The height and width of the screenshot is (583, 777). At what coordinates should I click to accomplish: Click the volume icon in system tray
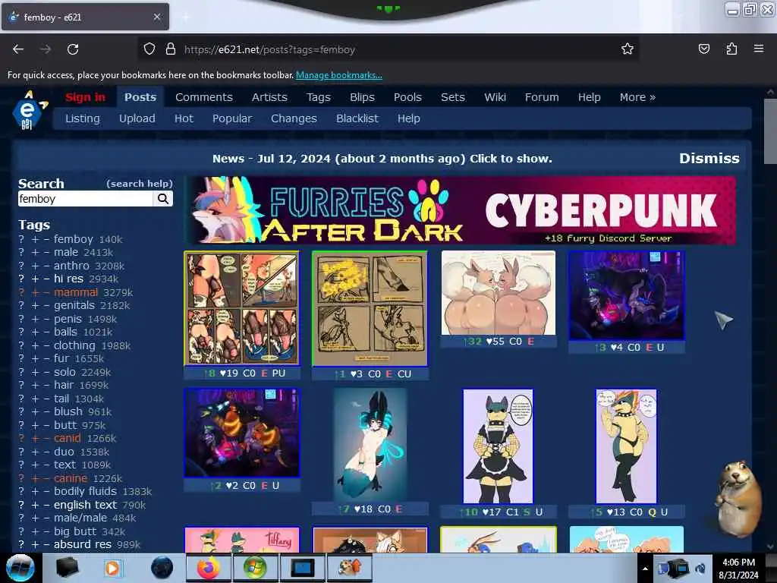coord(700,569)
